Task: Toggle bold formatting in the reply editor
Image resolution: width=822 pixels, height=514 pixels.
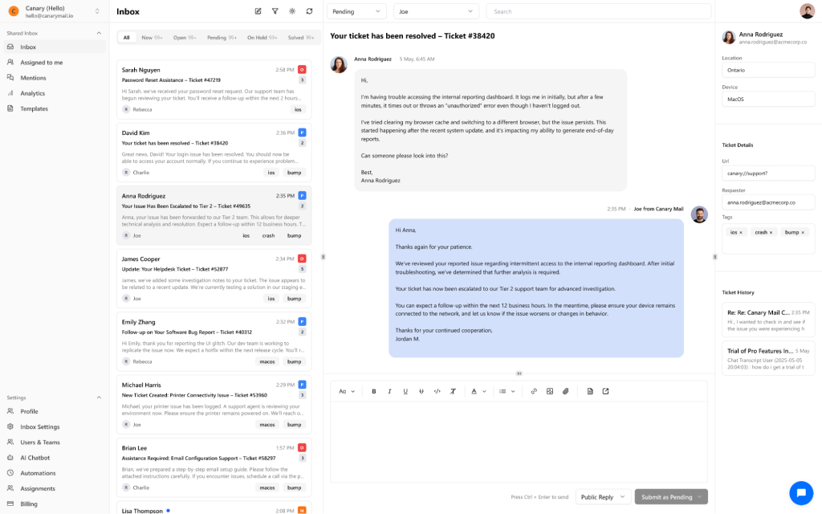Action: [374, 391]
